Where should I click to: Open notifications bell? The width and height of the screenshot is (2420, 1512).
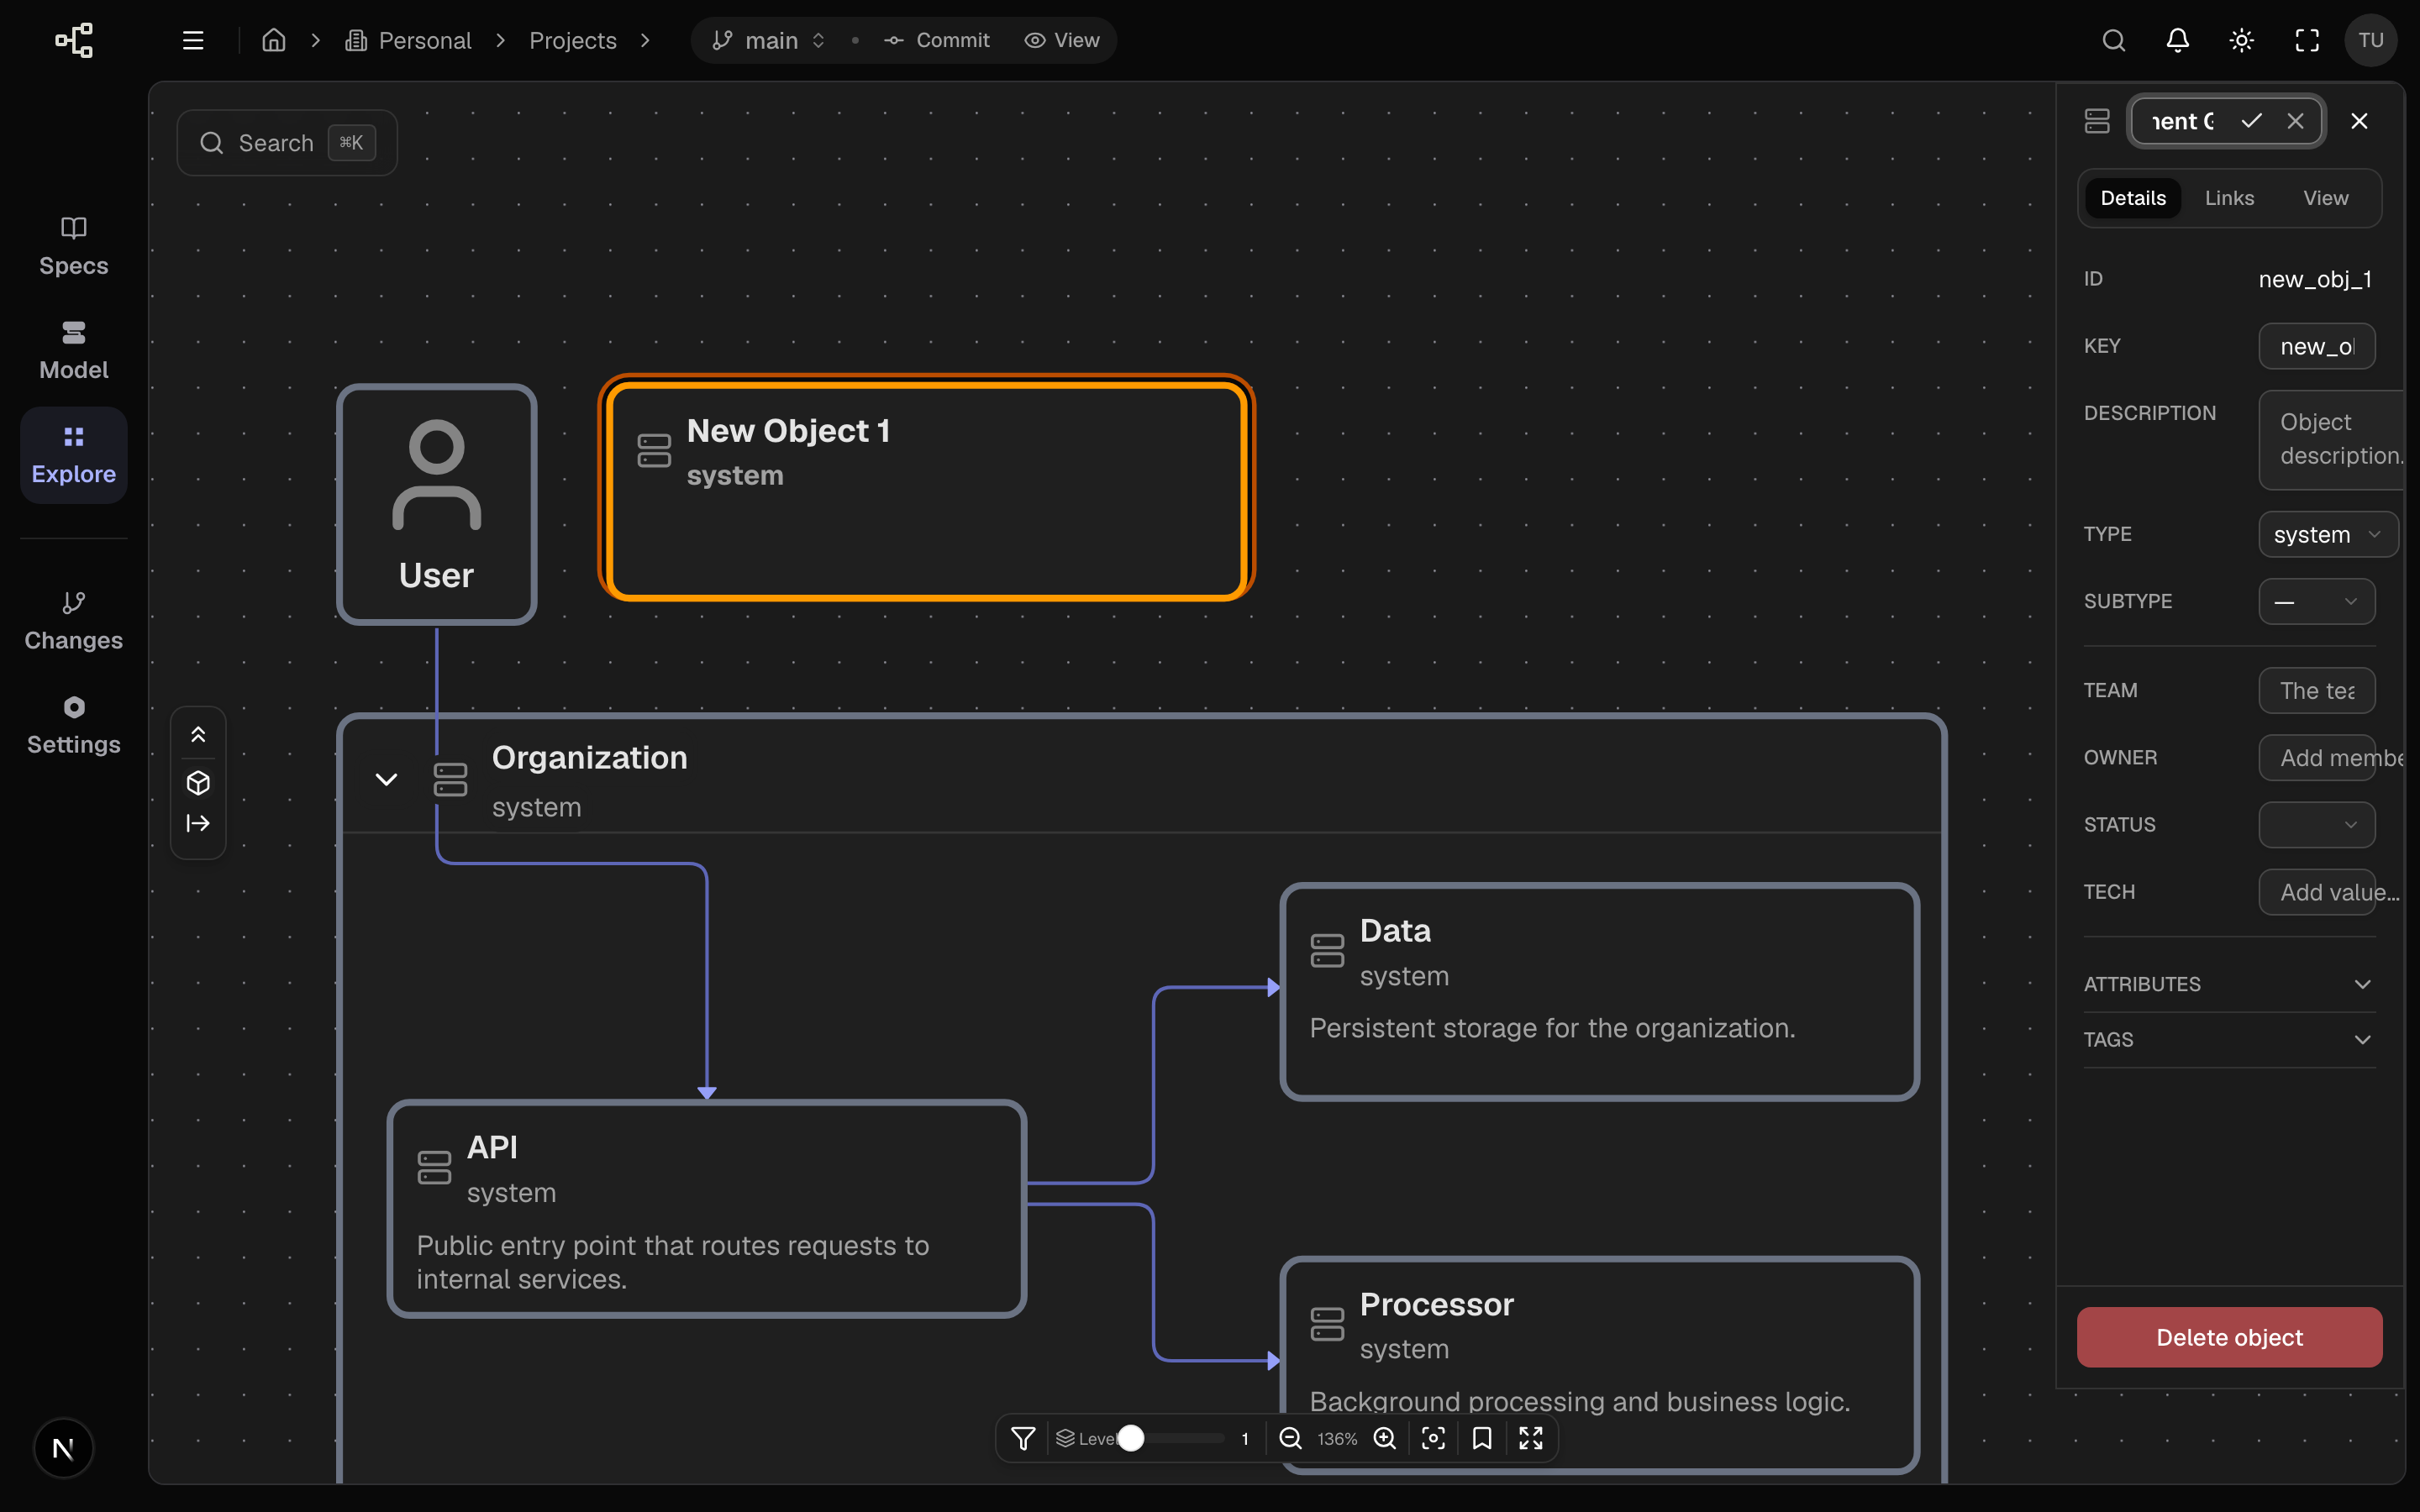click(2177, 40)
